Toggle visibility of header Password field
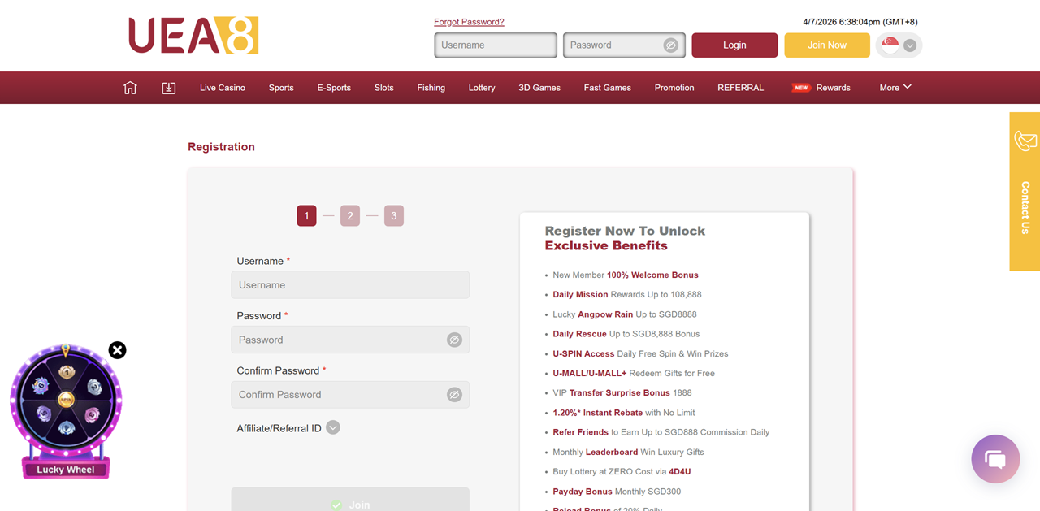This screenshot has height=511, width=1040. point(670,45)
